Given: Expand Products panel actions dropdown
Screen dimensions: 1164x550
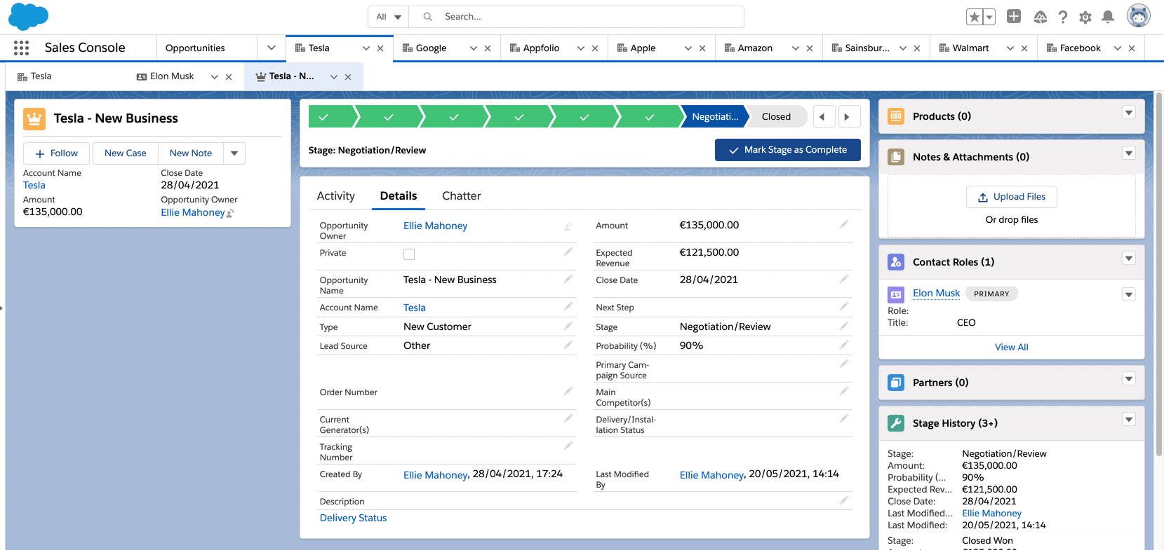Looking at the screenshot, I should (1129, 112).
